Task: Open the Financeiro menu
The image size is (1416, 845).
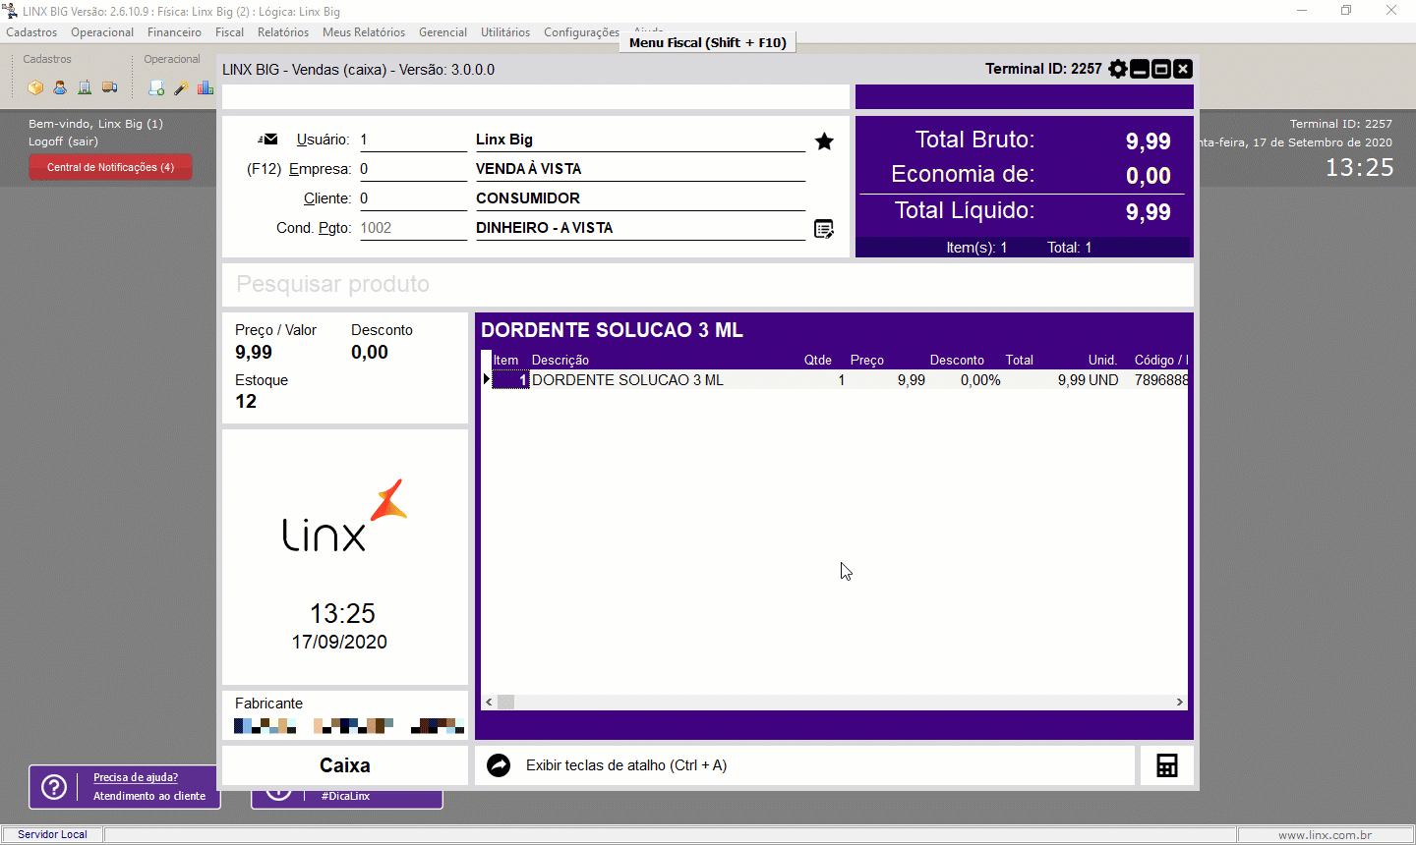Action: coord(174,32)
